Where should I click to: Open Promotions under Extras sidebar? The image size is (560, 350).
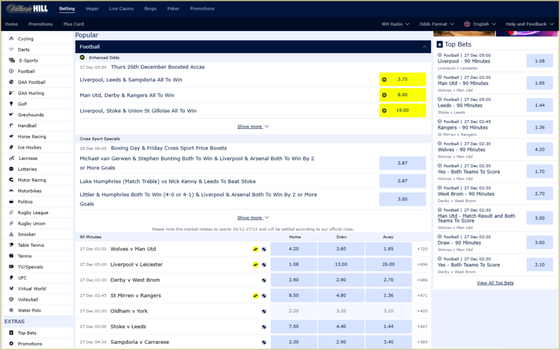(30, 344)
